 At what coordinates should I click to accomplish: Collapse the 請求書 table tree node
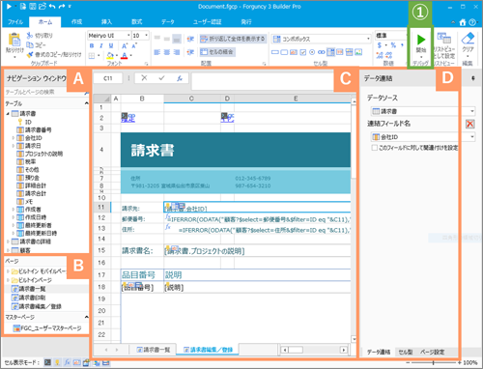[x=8, y=114]
